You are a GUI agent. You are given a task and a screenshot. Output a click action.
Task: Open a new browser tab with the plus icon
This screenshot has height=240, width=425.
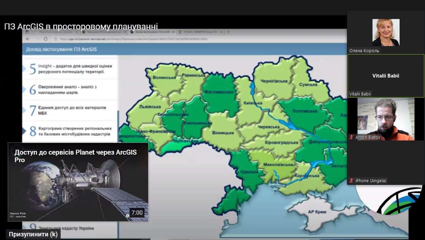coord(228,32)
